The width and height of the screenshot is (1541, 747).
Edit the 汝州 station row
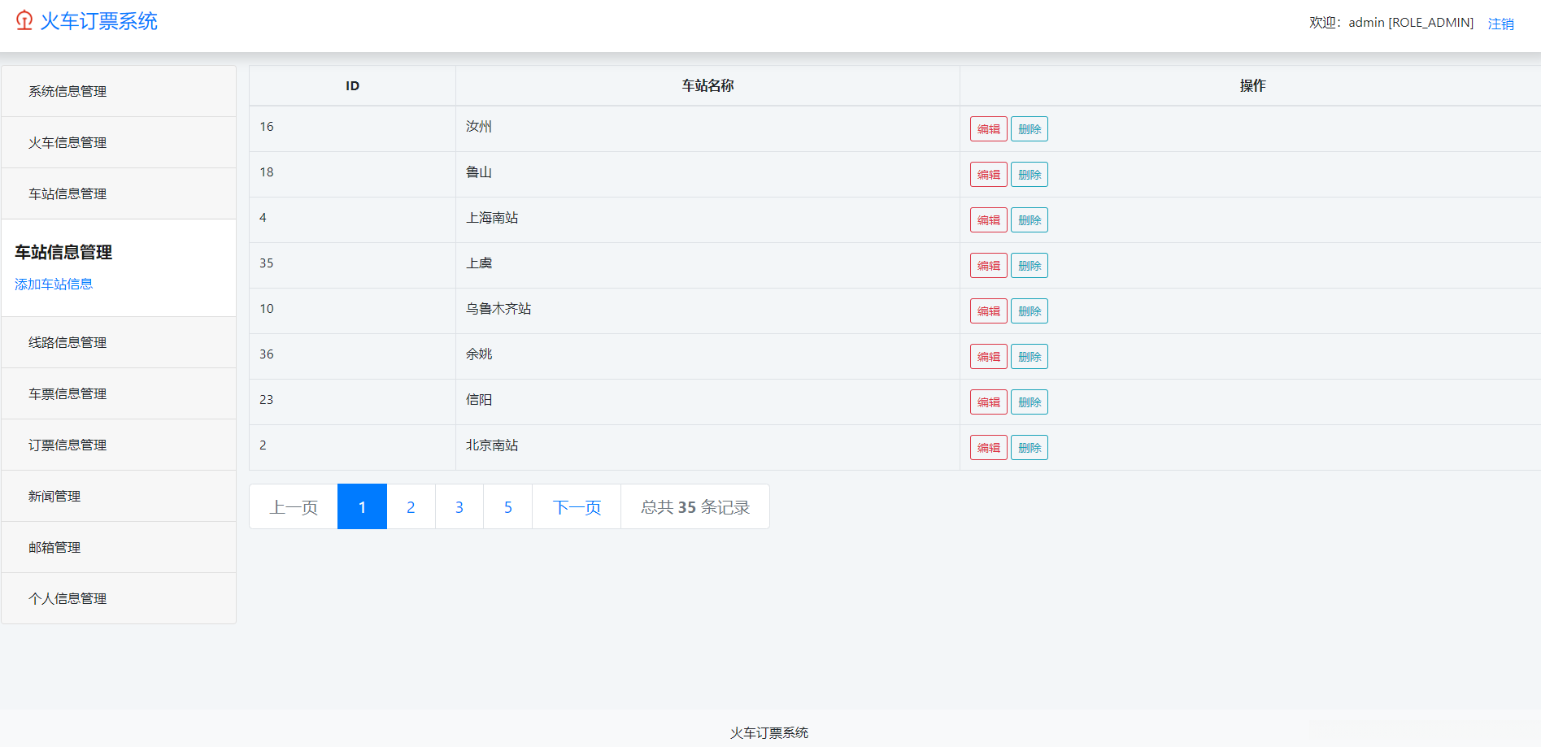[989, 129]
